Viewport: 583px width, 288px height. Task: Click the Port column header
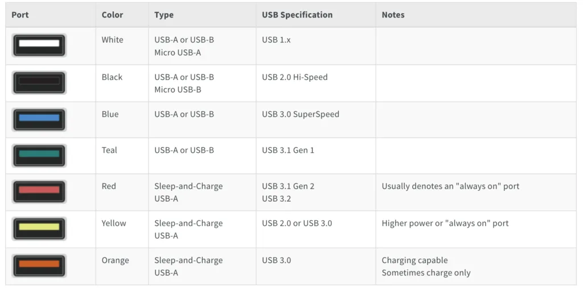point(20,15)
